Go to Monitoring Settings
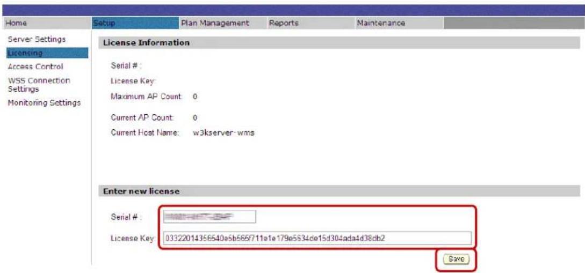 (x=45, y=103)
